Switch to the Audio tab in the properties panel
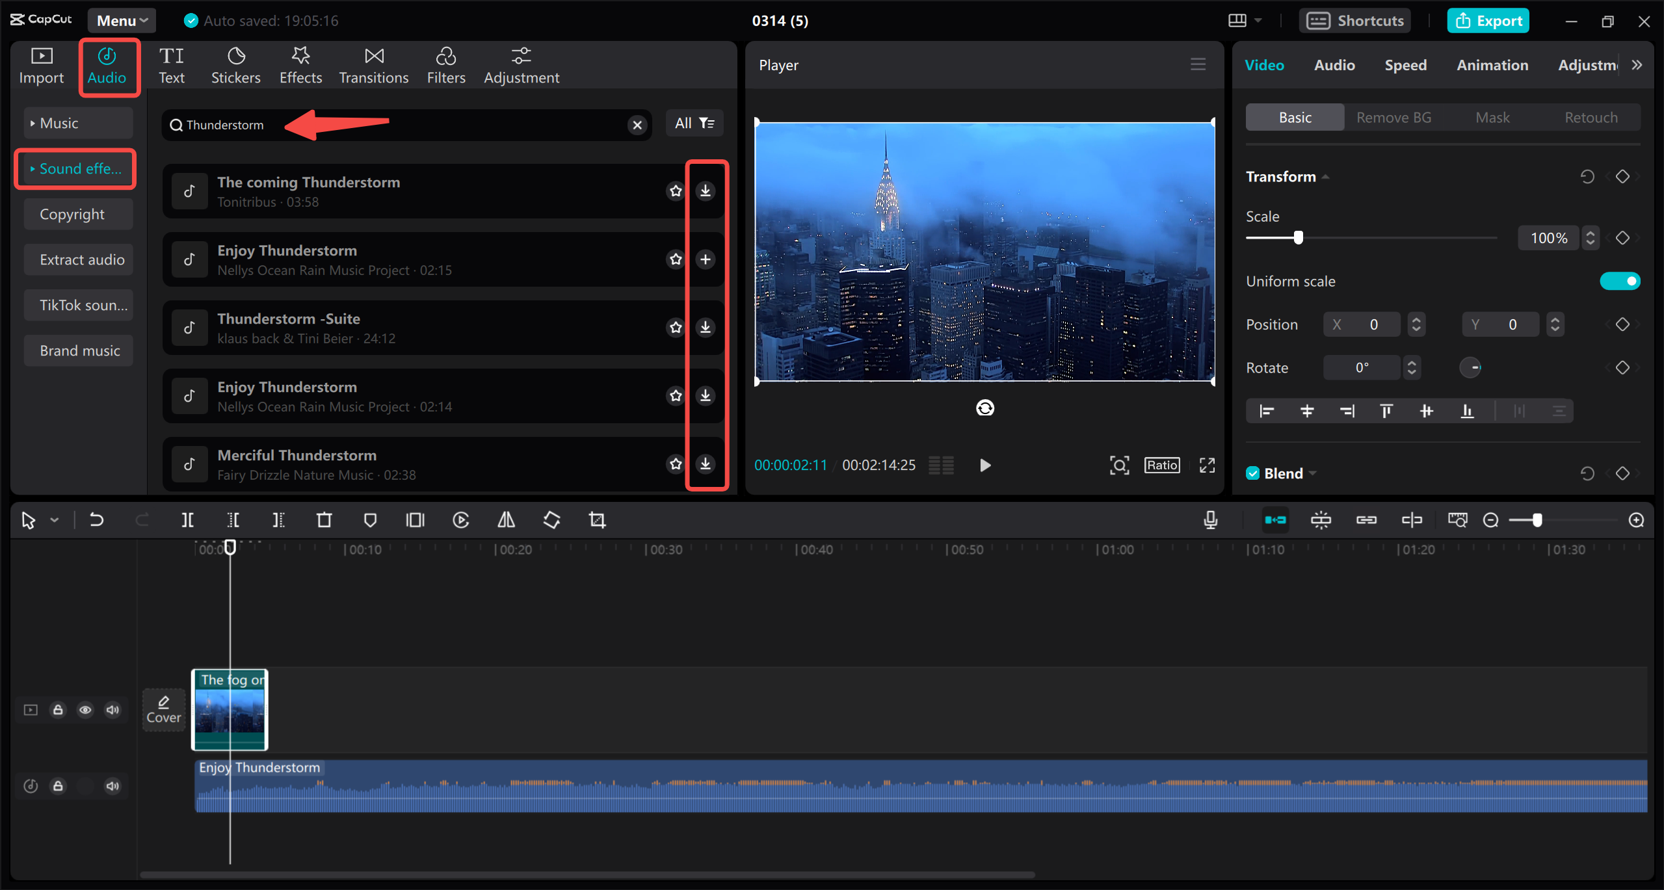The image size is (1664, 890). coord(1333,64)
